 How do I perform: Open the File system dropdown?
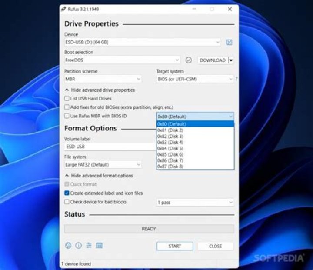pos(103,165)
